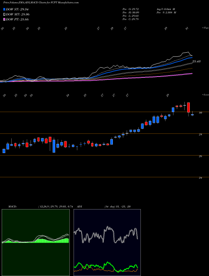Open the green MACD histogram panel
The height and width of the screenshot is (276, 209).
(x=36, y=243)
